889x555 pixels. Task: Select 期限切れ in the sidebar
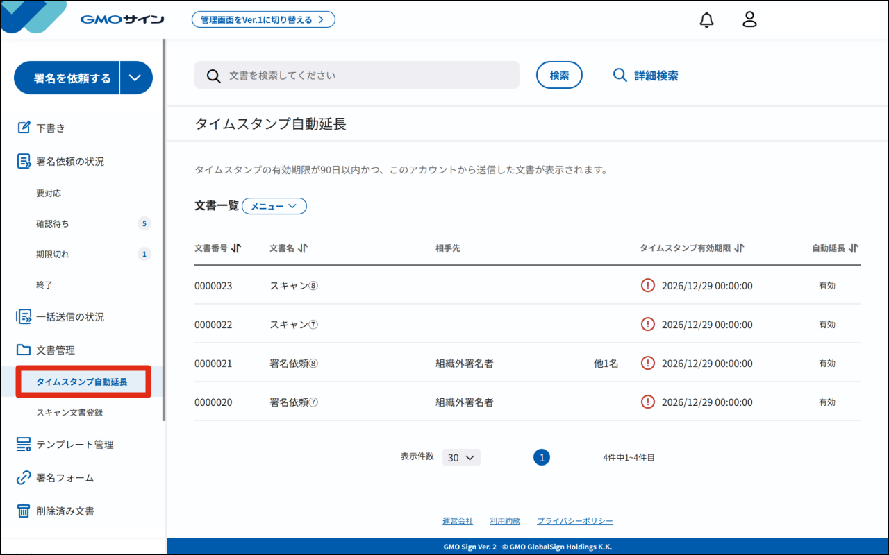click(53, 254)
